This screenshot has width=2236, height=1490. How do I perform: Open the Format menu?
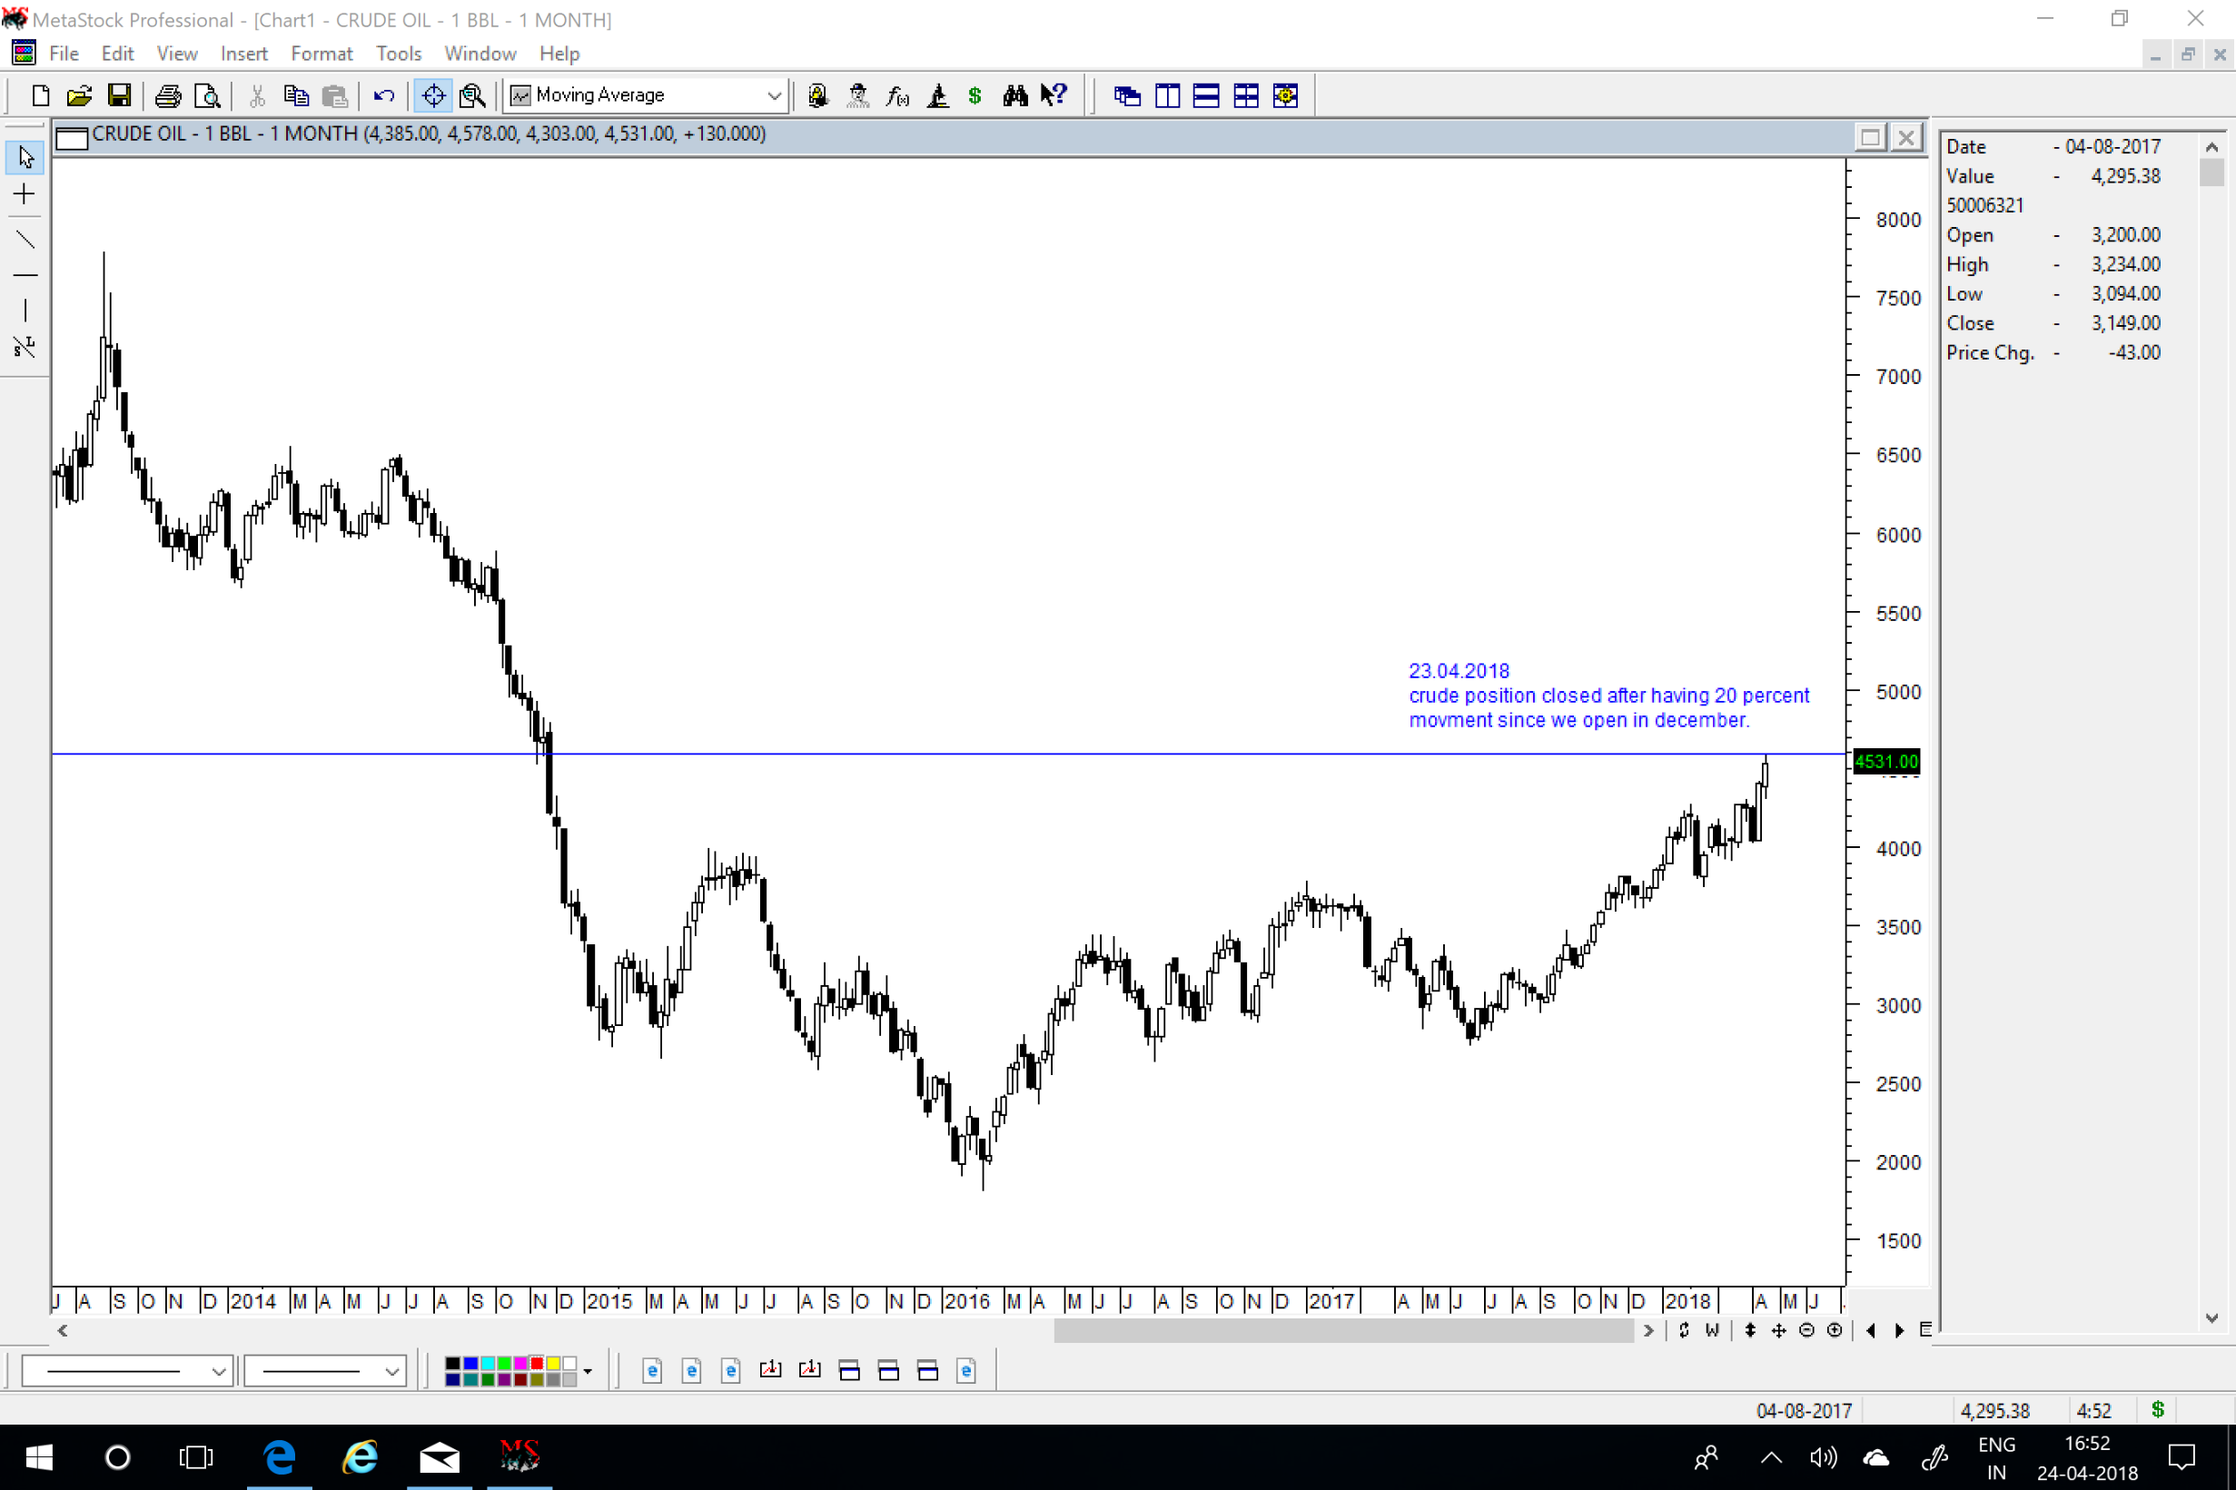[322, 54]
